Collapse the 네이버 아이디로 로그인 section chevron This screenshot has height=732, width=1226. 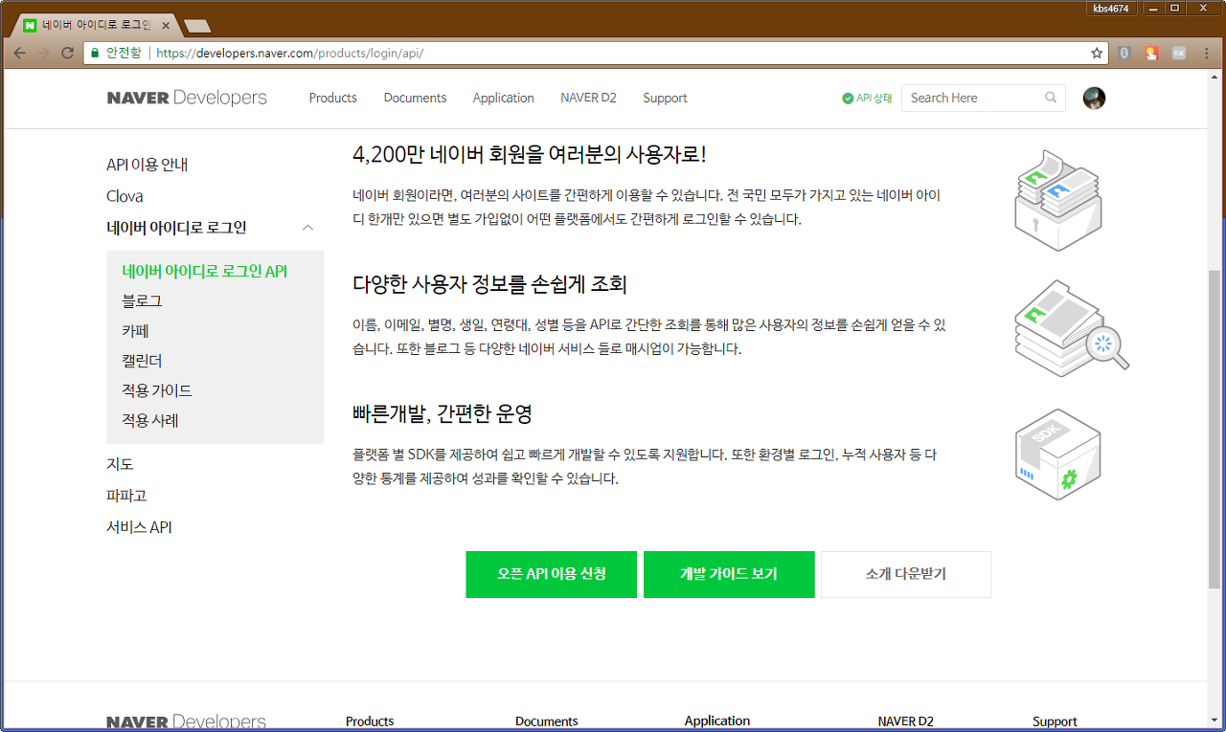coord(307,228)
